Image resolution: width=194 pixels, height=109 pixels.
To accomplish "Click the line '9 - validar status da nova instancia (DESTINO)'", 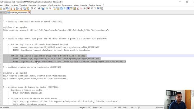I will [x=32, y=67].
